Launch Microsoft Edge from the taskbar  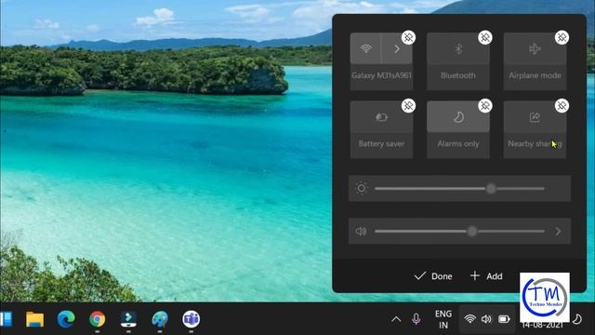[x=66, y=319]
